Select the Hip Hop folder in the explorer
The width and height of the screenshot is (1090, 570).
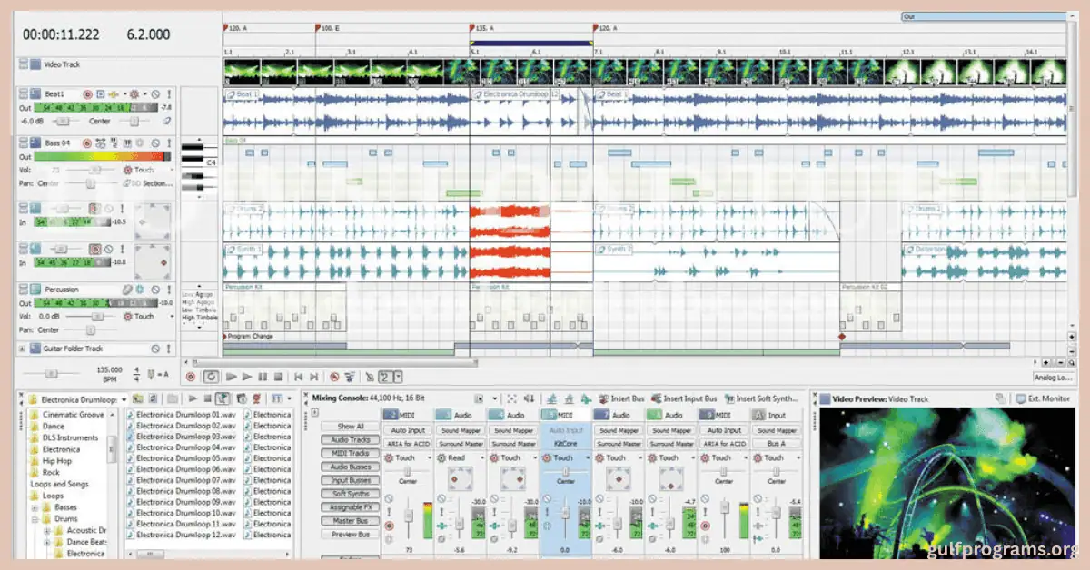coord(55,460)
